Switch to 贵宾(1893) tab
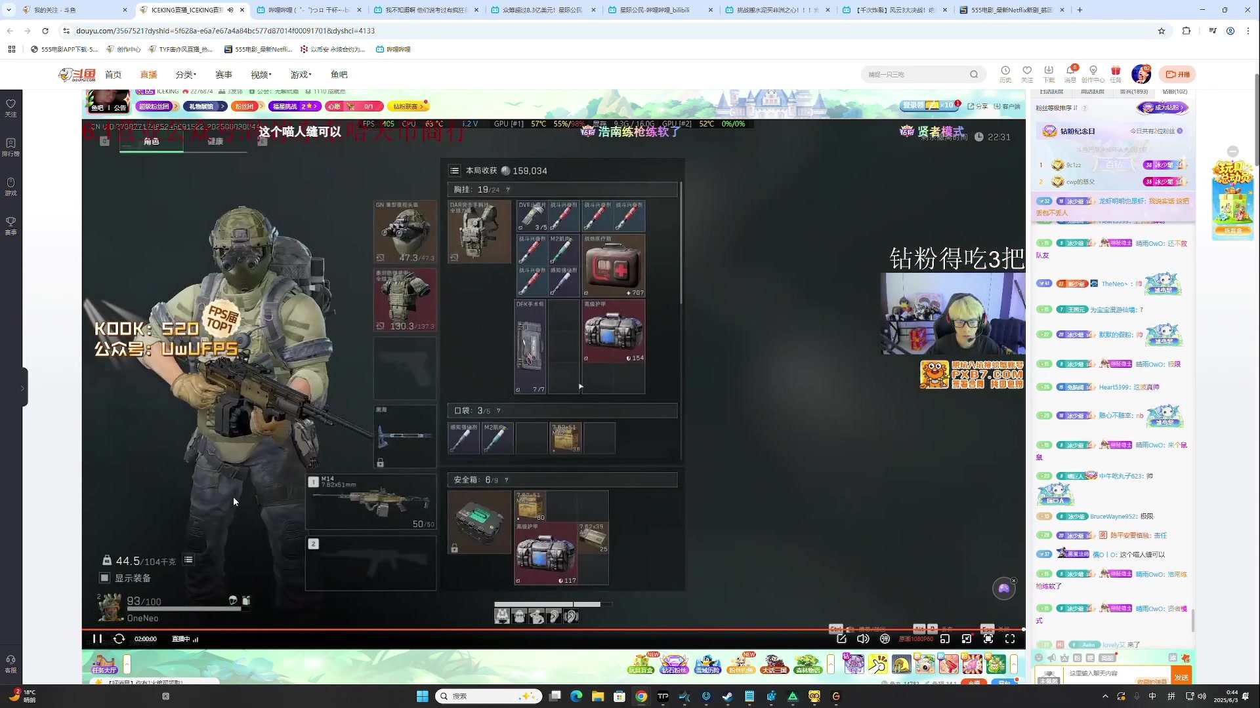 (x=1133, y=92)
